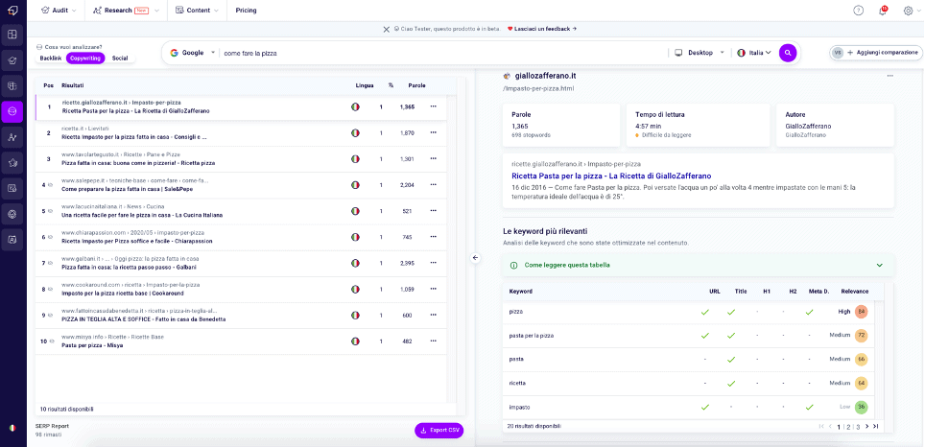Toggle eye icon beside position 10
The height and width of the screenshot is (447, 925).
51,341
